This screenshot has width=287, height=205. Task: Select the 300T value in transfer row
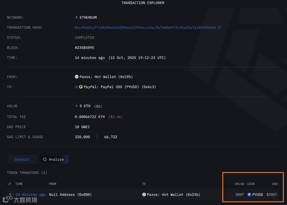click(x=239, y=195)
